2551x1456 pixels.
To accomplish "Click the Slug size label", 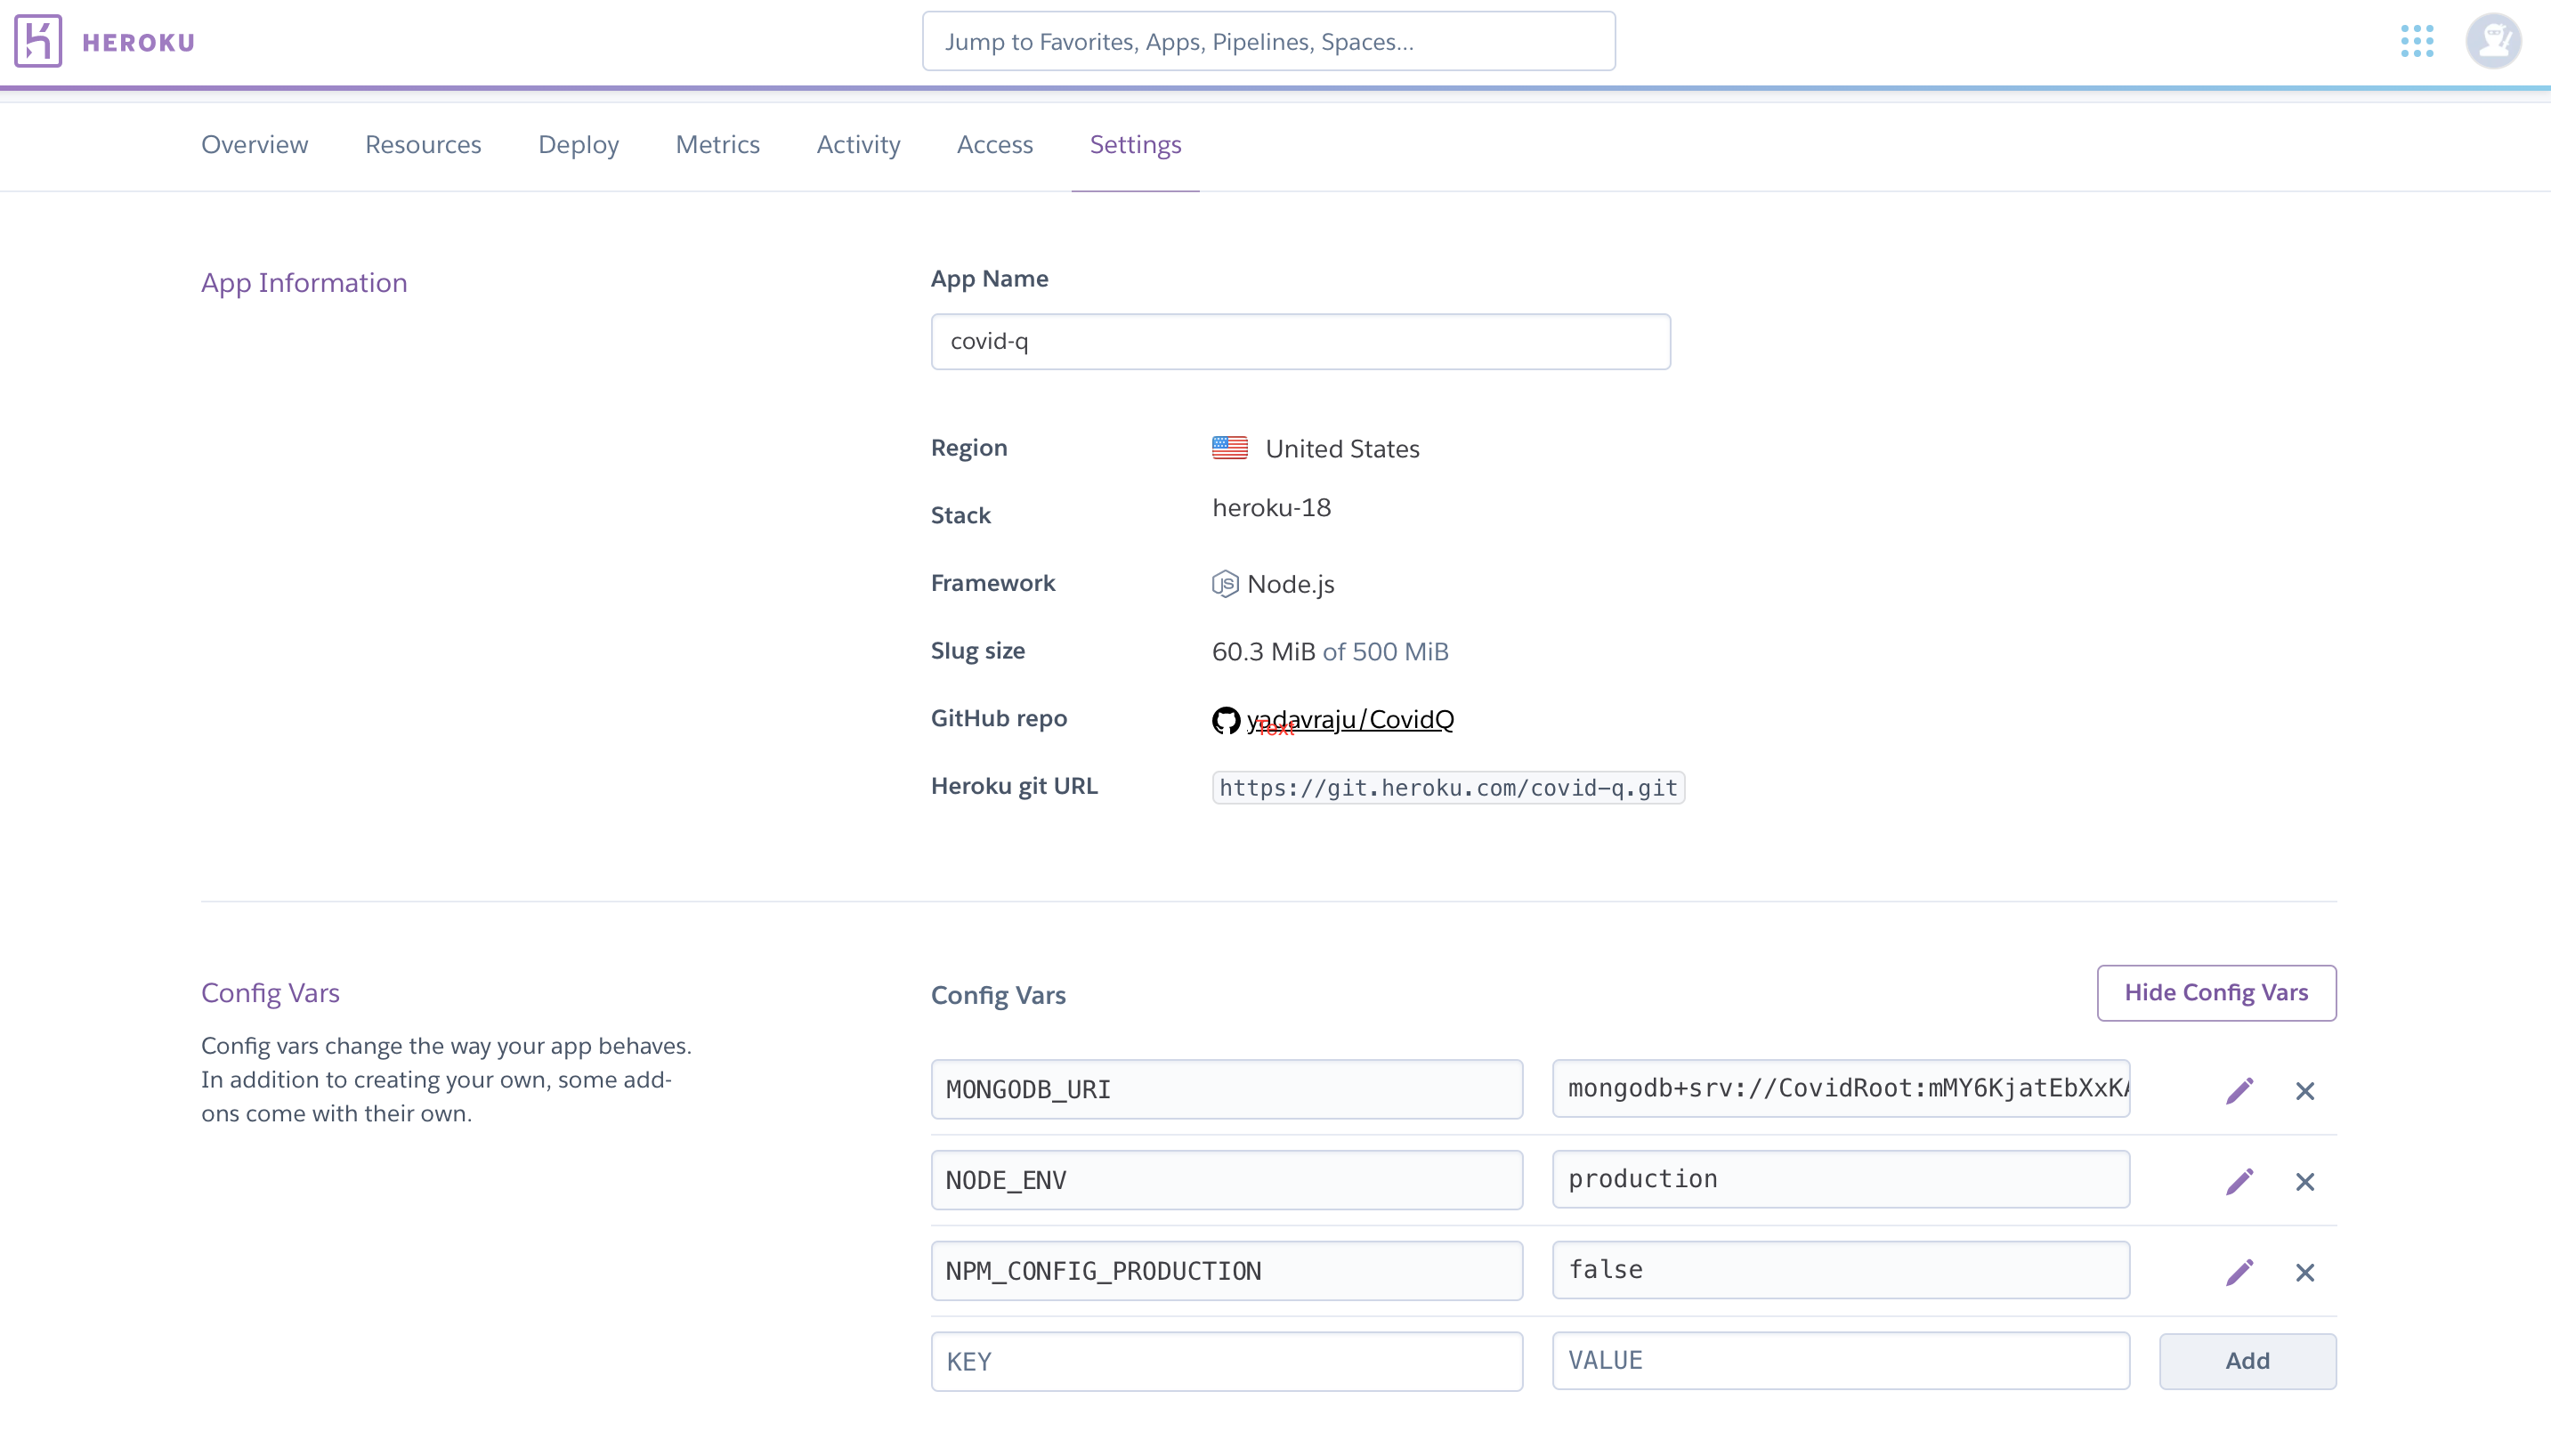I will 978,651.
